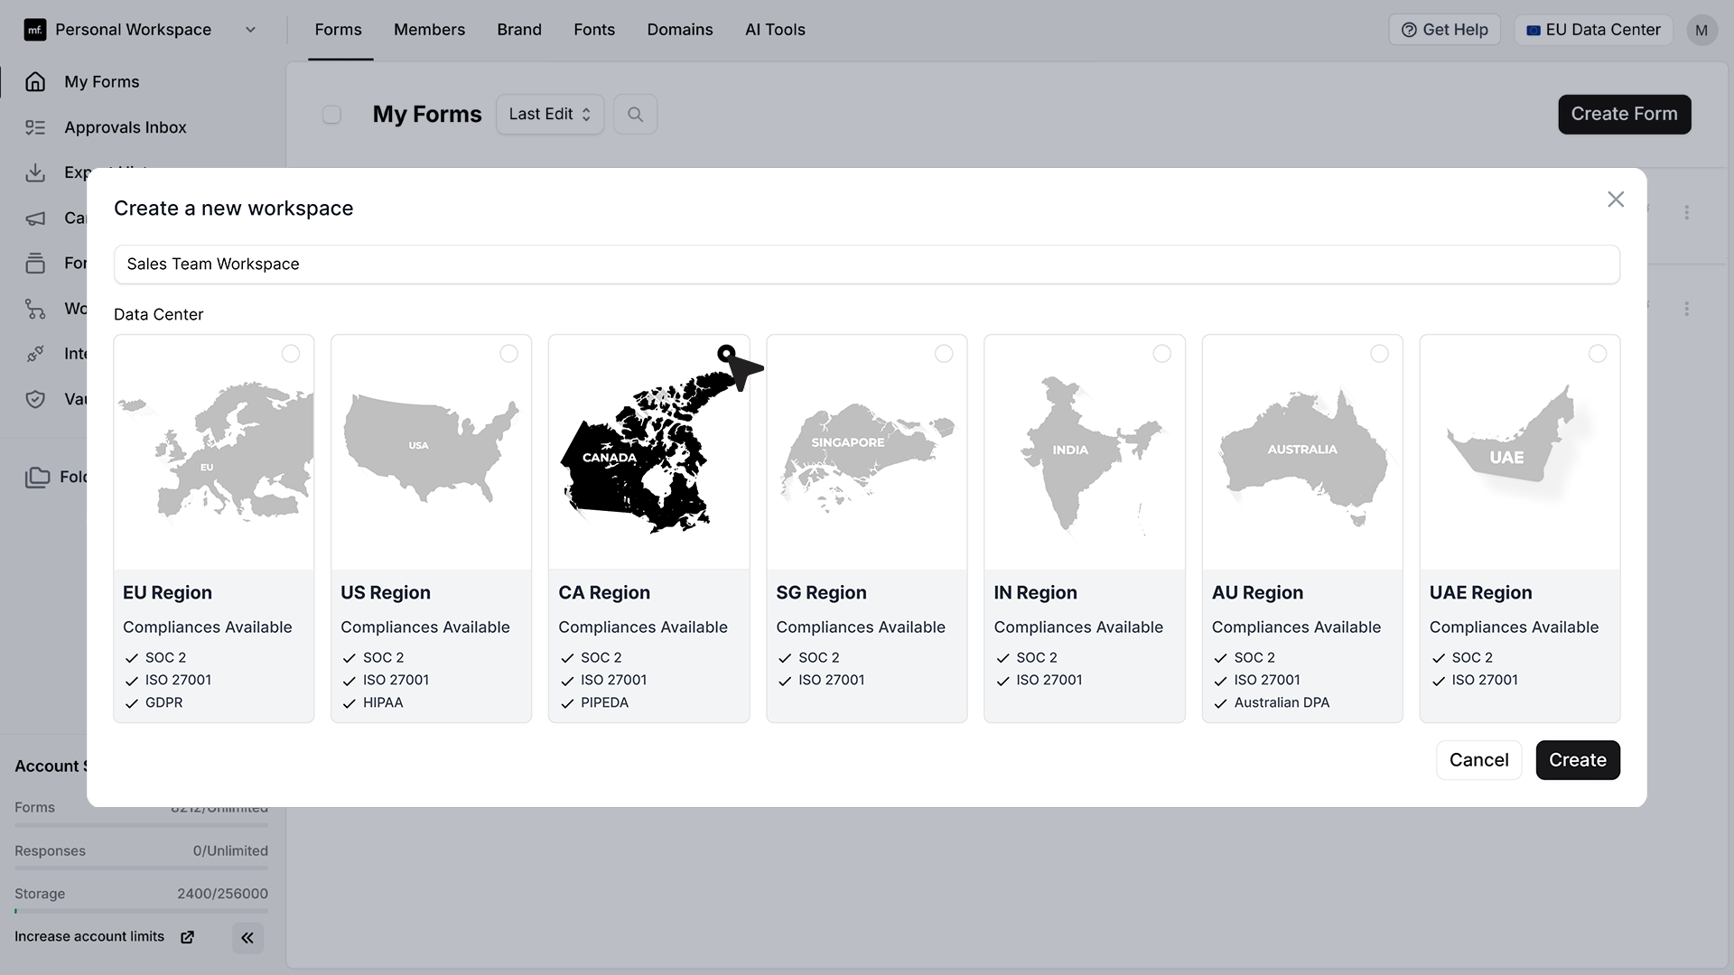
Task: Click the Create button in dialog
Action: tap(1578, 760)
